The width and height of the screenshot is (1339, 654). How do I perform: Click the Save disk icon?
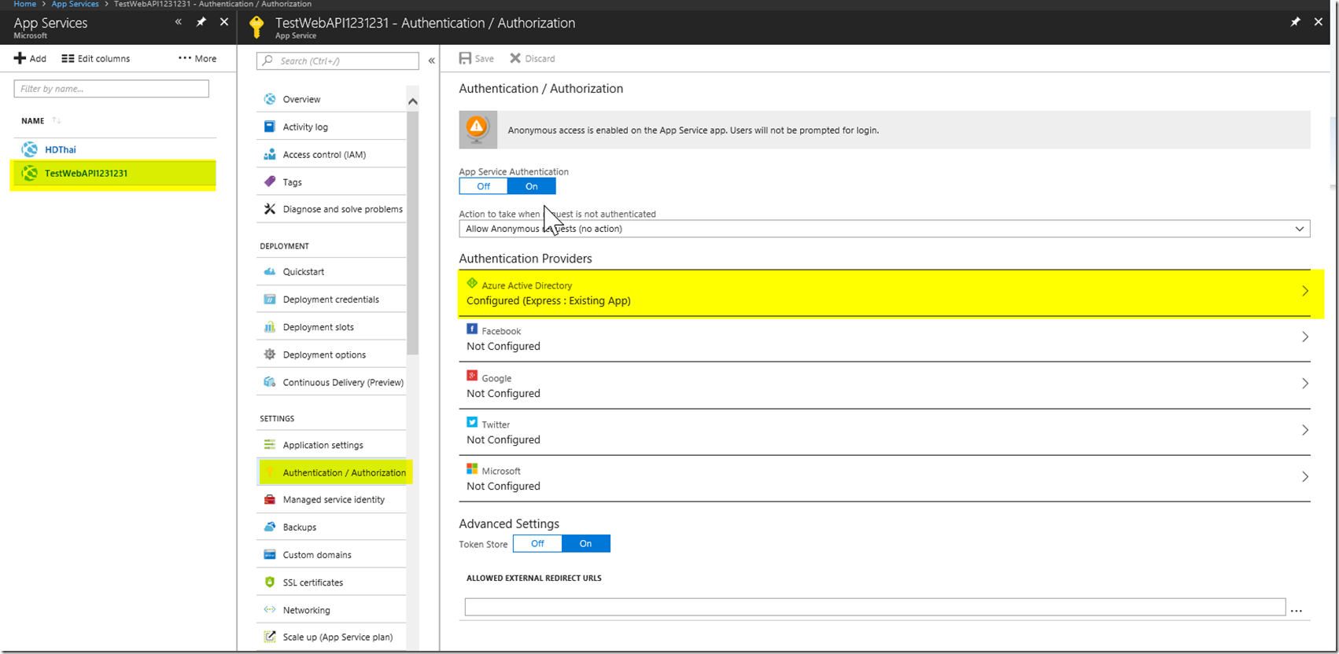click(466, 58)
